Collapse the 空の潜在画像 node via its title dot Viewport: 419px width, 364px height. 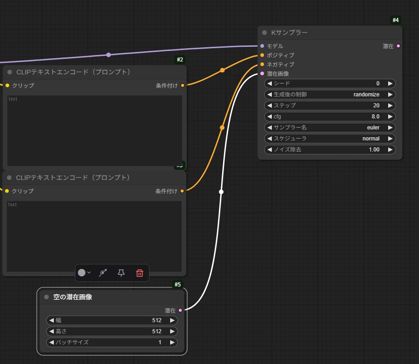tap(46, 297)
